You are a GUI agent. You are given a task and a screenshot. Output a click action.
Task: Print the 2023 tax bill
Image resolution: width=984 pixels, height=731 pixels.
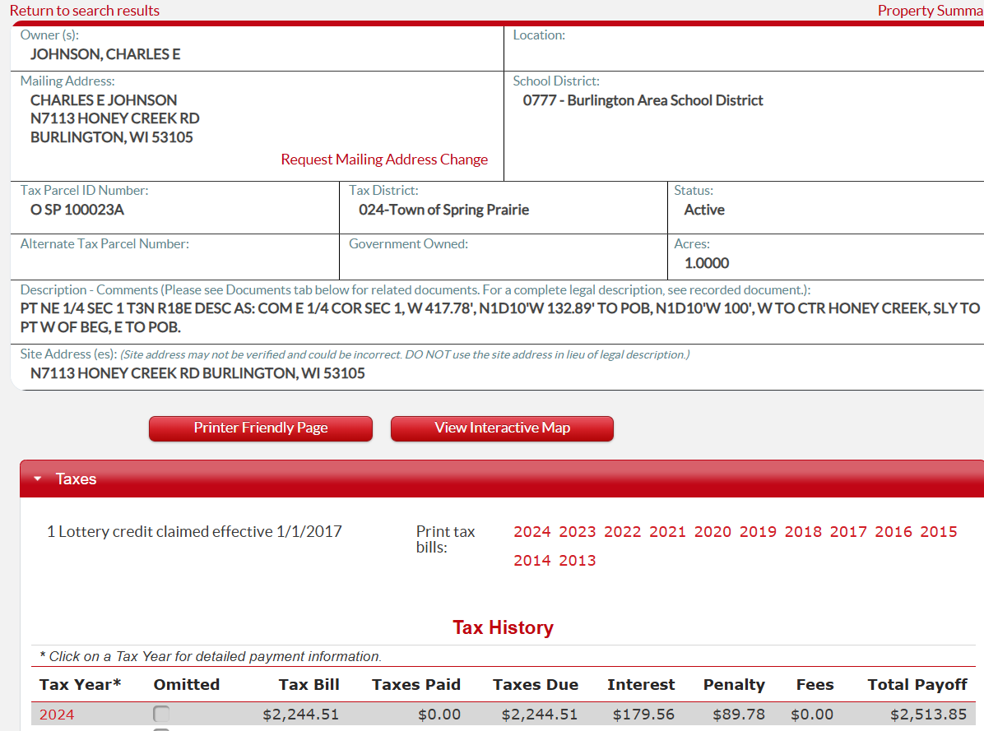click(x=578, y=532)
